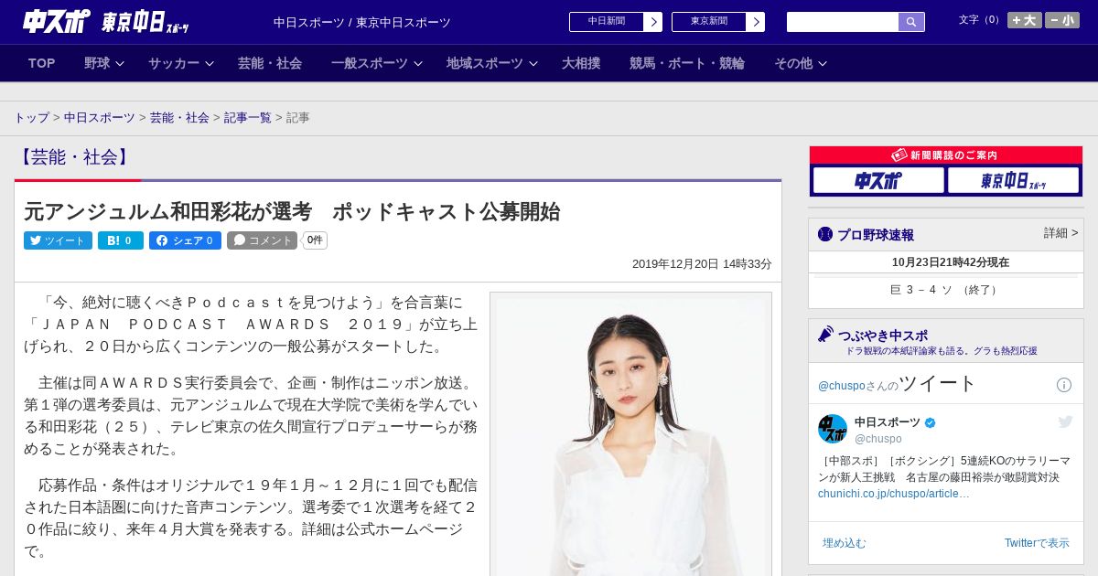Viewport: 1098px width, 576px height.
Task: Expand the その他 menu
Action: pyautogui.click(x=801, y=63)
